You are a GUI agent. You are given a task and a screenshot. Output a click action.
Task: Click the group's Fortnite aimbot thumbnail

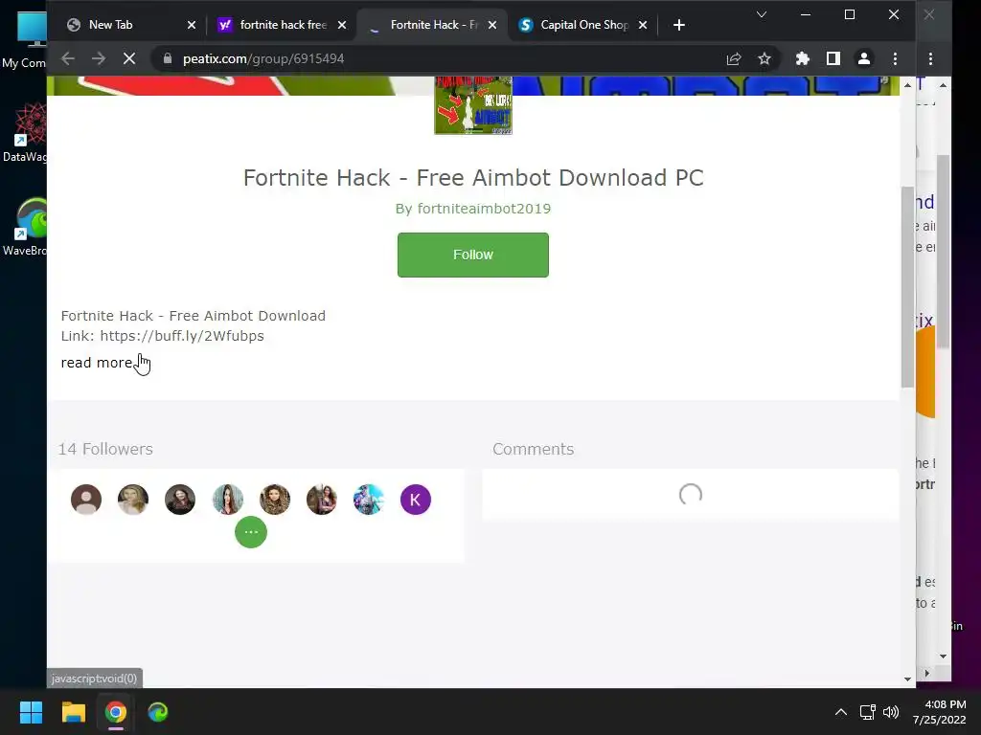point(473,105)
